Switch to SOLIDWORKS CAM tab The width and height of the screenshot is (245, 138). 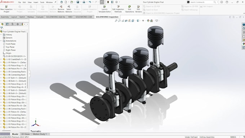[84, 17]
